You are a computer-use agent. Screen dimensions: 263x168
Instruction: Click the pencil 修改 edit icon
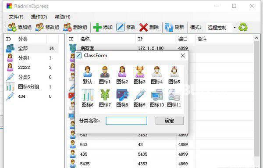(x=121, y=27)
